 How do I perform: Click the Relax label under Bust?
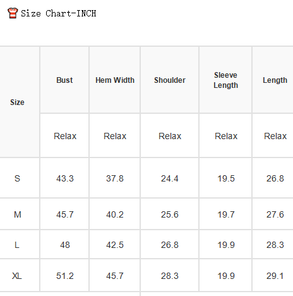pos(65,136)
